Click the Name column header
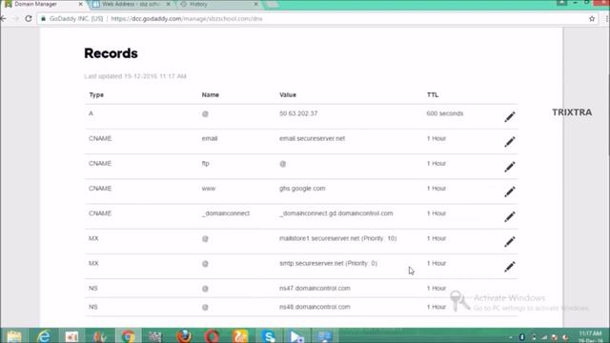This screenshot has height=343, width=610. [210, 95]
